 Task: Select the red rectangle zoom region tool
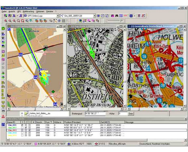[x=23, y=21]
